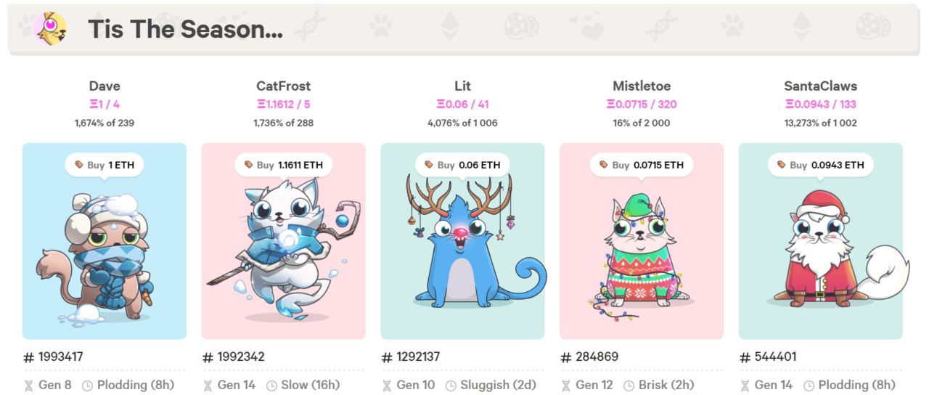Click the clock cooldown icon next to Brisk (2h)
Image resolution: width=929 pixels, height=395 pixels.
pyautogui.click(x=629, y=386)
